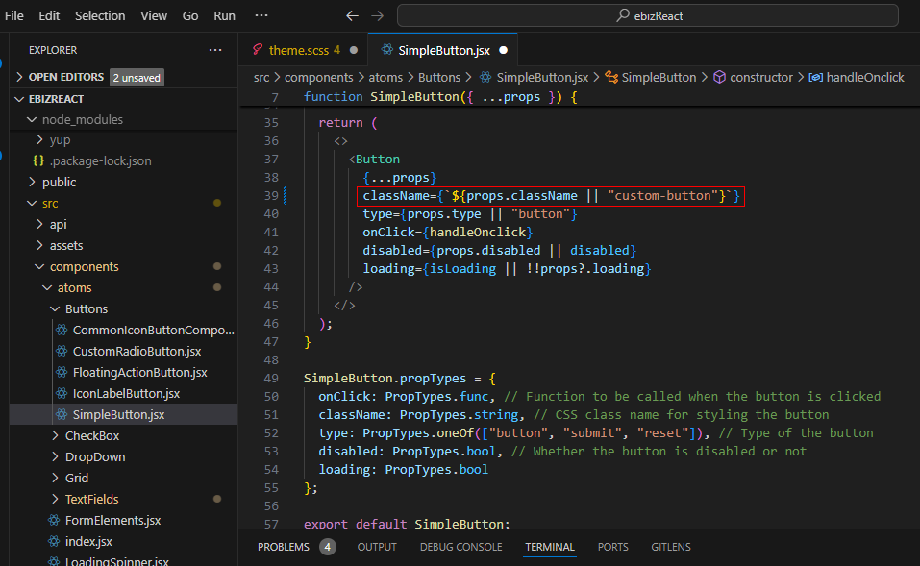
Task: Click React icon beside IconLabelButton.jsx
Action: click(x=62, y=394)
